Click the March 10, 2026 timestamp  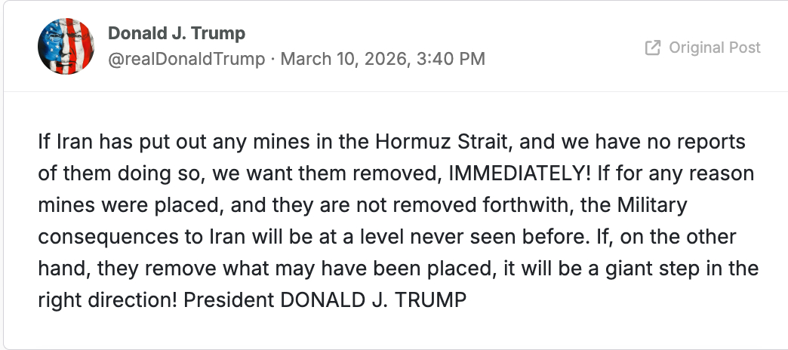tap(337, 59)
